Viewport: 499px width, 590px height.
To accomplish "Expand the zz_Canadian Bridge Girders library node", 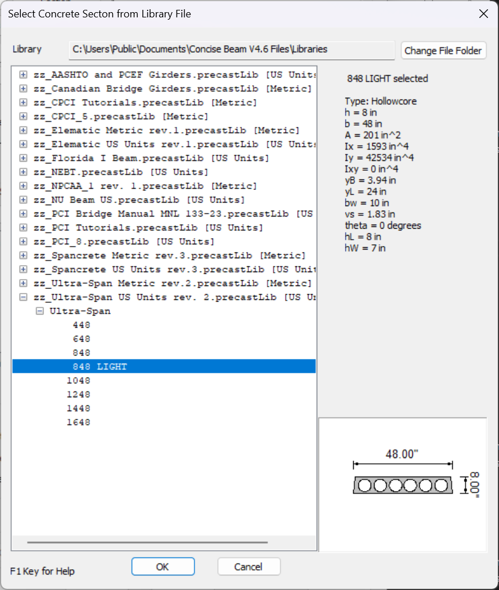I will pos(23,89).
